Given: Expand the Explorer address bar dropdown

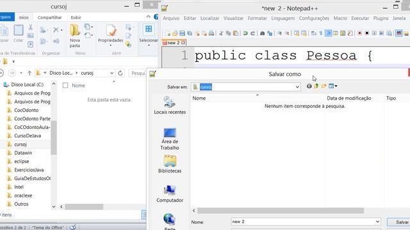Looking at the screenshot, I should click(111, 73).
